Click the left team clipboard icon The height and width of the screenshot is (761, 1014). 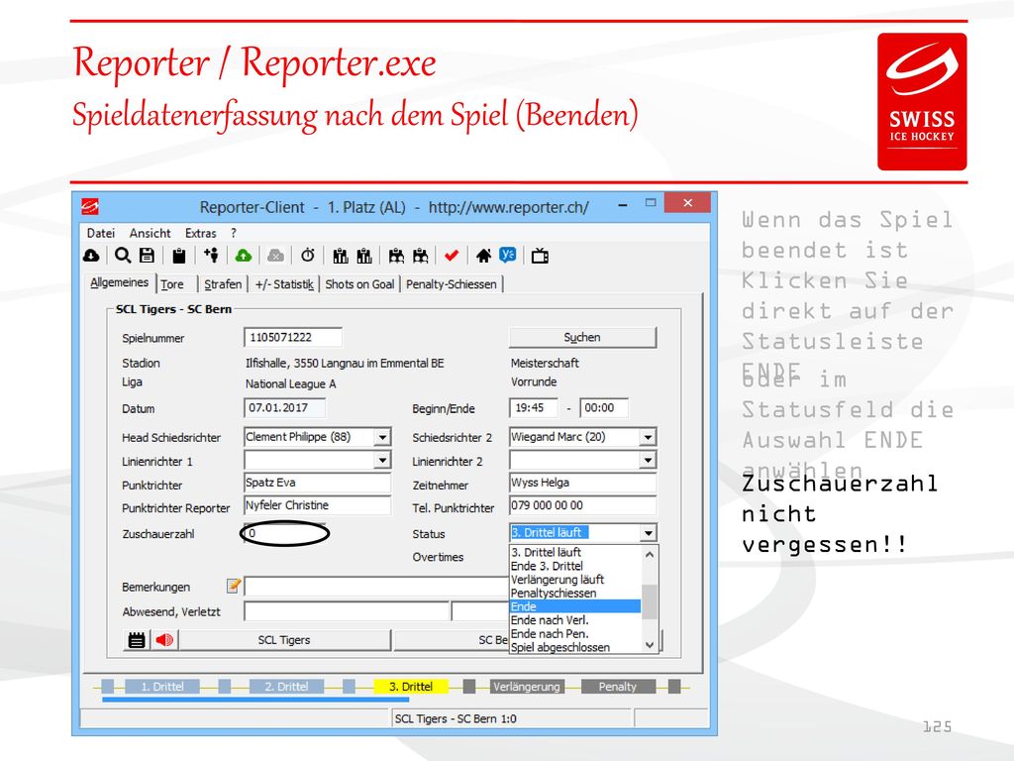(x=396, y=257)
